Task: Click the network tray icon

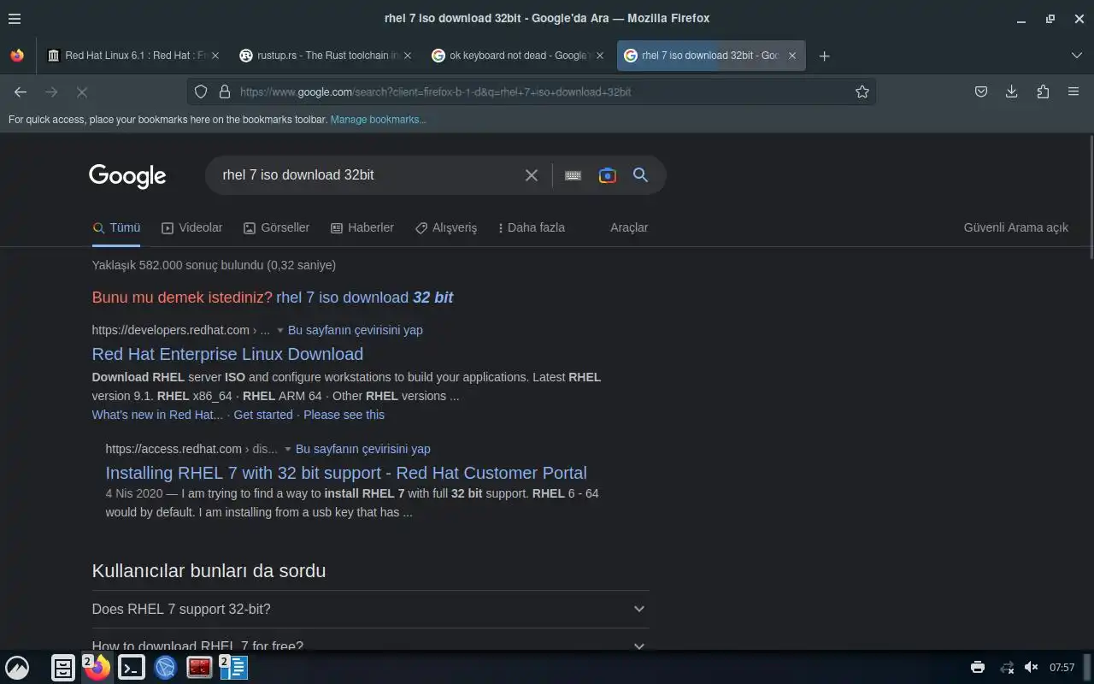Action: point(1007,667)
